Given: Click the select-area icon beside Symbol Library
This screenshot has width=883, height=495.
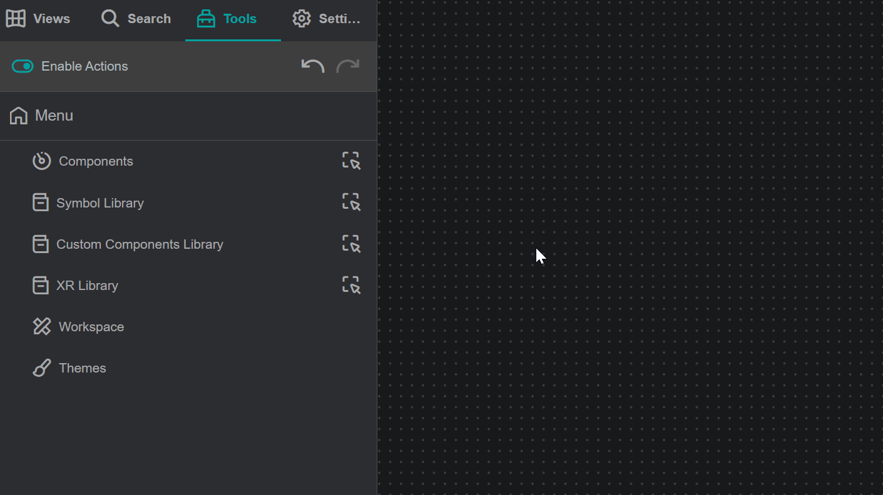Looking at the screenshot, I should pyautogui.click(x=351, y=202).
